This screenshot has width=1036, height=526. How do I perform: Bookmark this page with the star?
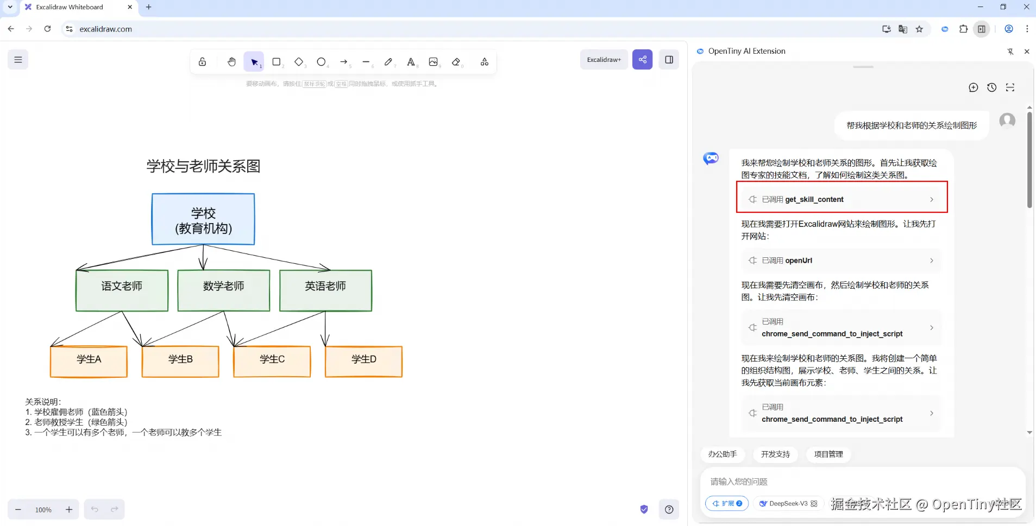coord(919,29)
